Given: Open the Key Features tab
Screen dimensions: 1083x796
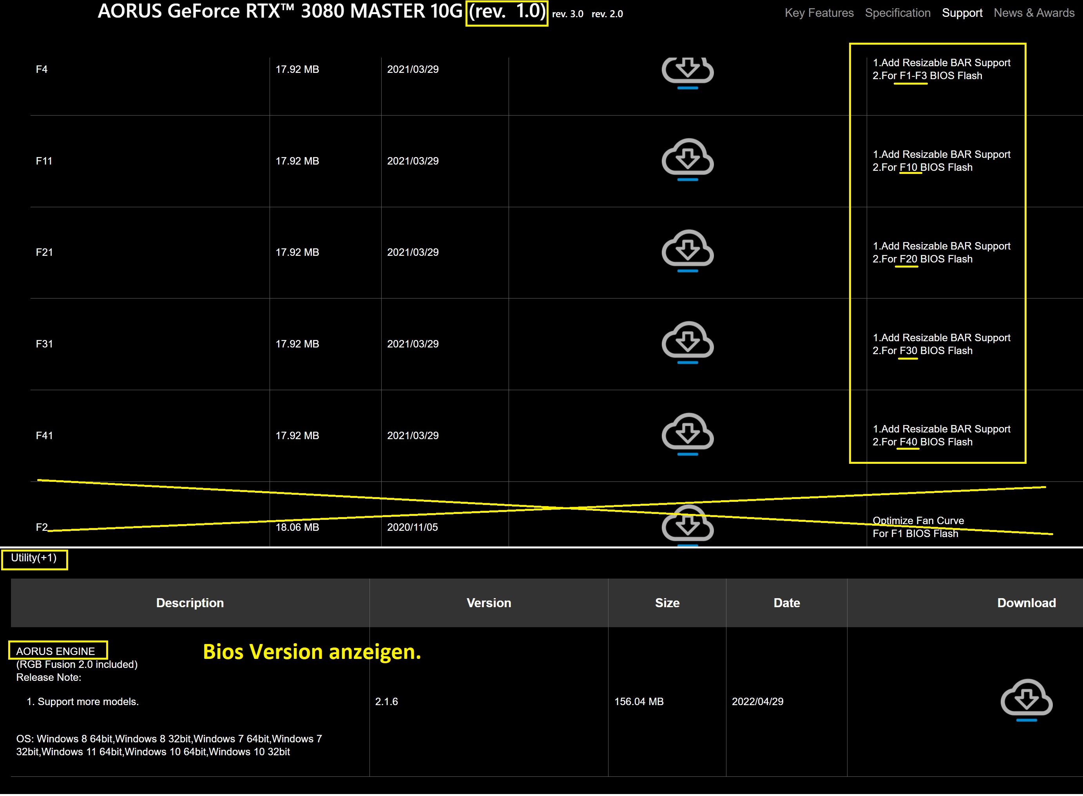Looking at the screenshot, I should pos(819,13).
